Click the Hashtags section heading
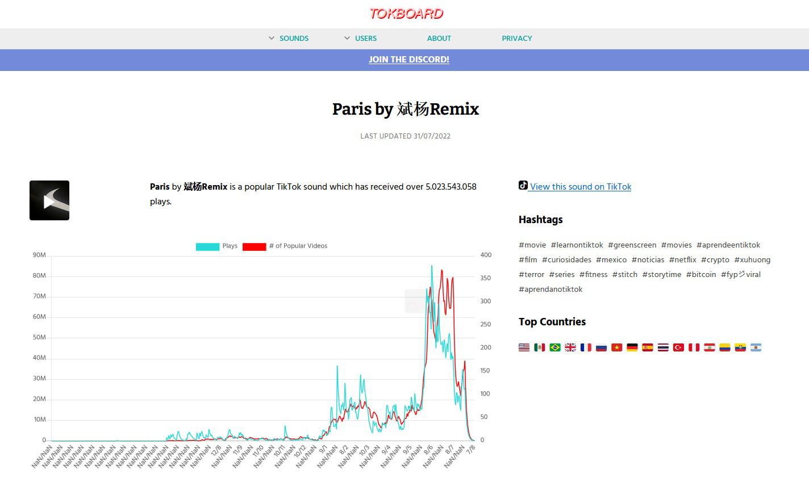The width and height of the screenshot is (809, 482). click(x=541, y=220)
